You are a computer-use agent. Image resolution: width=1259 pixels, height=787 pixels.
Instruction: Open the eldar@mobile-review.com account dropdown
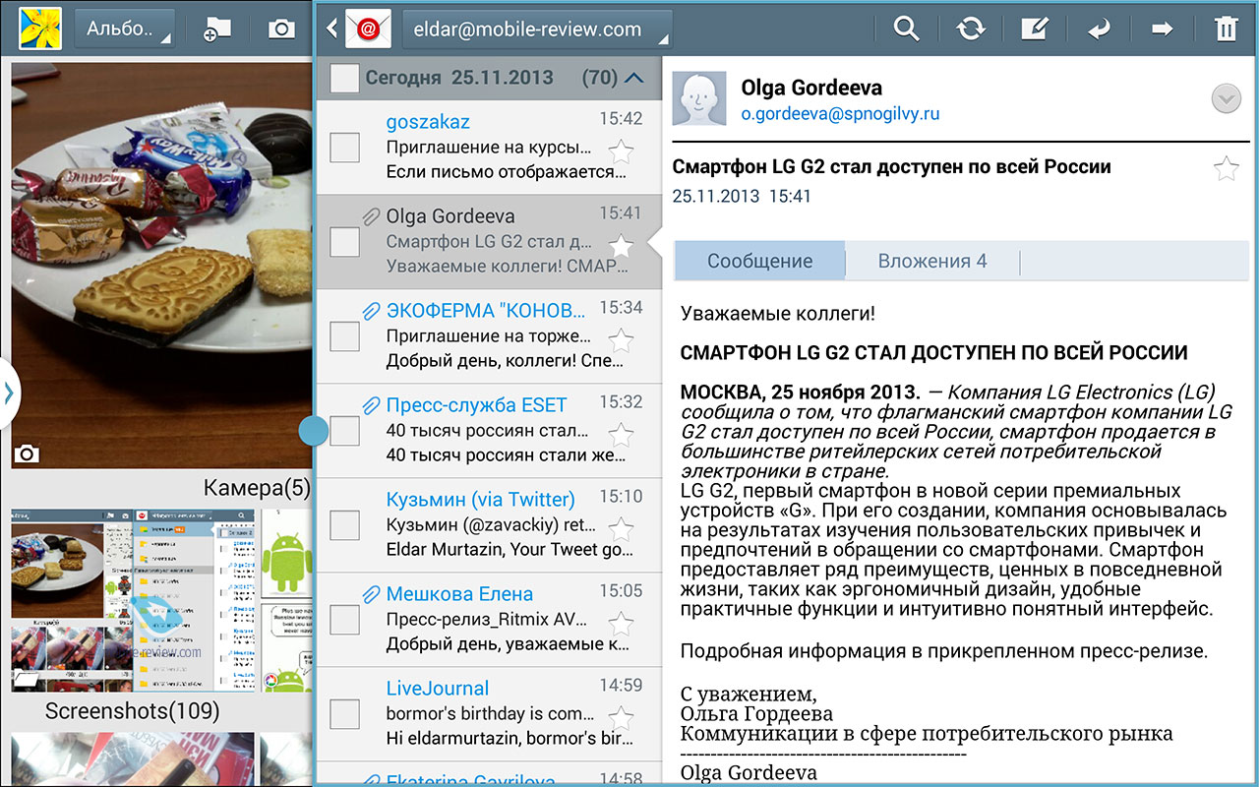click(537, 30)
